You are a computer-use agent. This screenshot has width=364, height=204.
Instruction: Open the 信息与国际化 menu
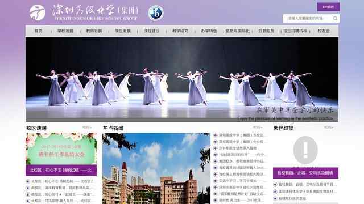(x=238, y=31)
